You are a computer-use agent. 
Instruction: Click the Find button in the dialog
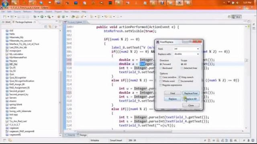pyautogui.click(x=173, y=93)
